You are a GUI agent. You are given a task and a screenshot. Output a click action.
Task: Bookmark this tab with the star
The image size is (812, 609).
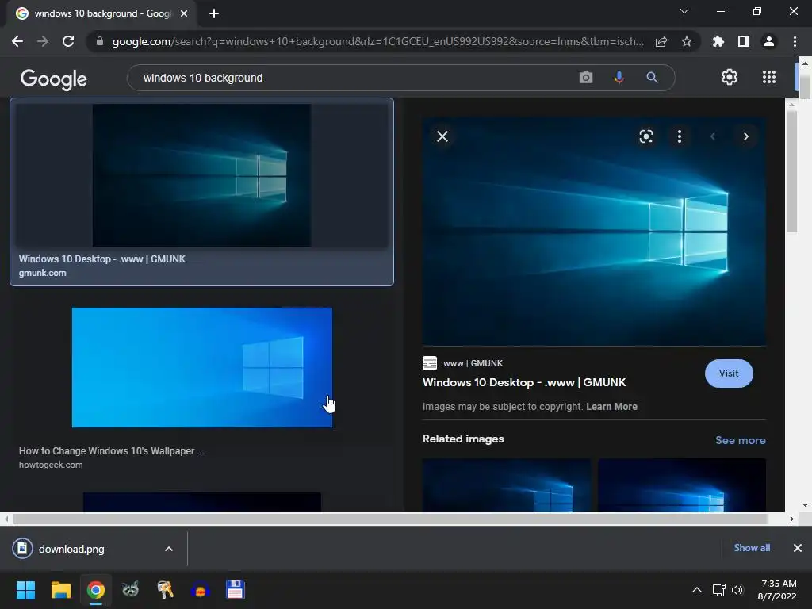[687, 41]
